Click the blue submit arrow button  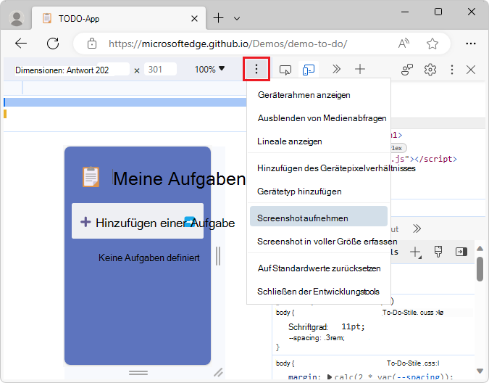pyautogui.click(x=190, y=221)
